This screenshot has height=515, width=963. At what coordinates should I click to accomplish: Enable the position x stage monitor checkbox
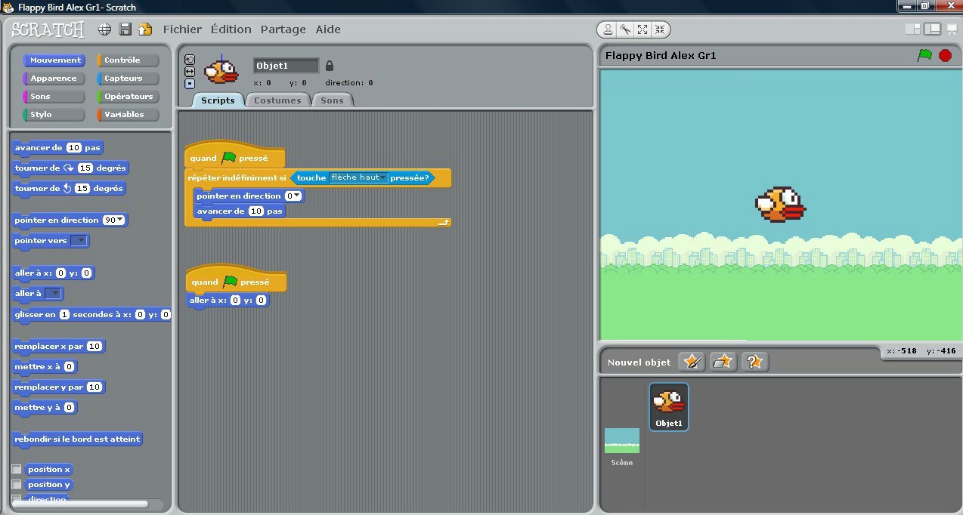17,469
